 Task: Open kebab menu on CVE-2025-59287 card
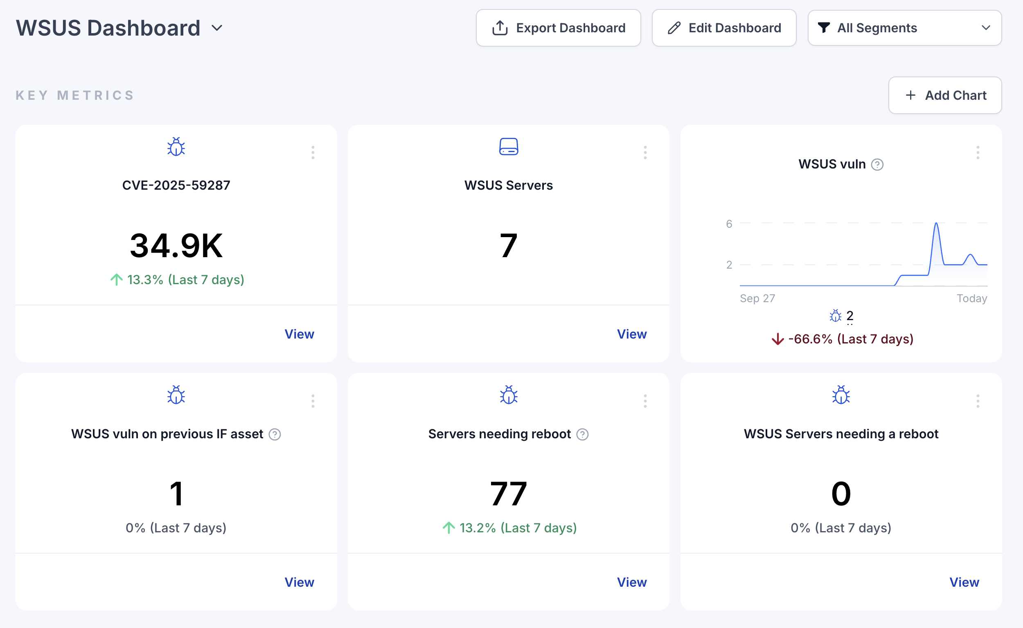click(313, 153)
